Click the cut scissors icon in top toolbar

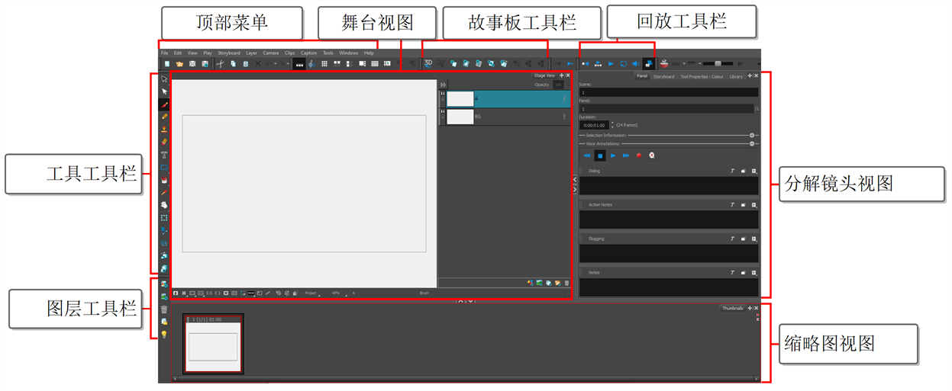(x=220, y=64)
